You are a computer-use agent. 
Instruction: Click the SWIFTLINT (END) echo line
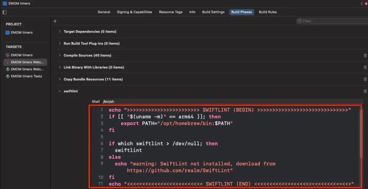click(x=231, y=184)
